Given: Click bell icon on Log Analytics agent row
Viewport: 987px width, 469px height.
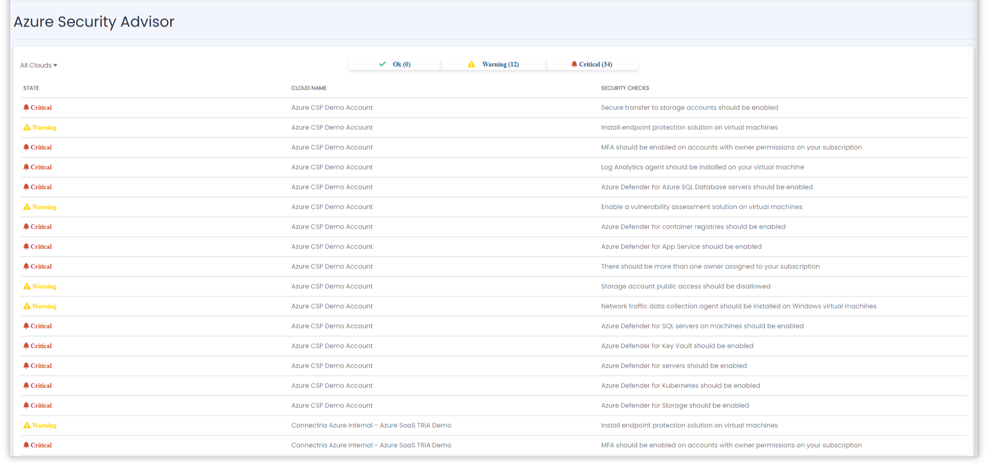Looking at the screenshot, I should click(x=26, y=167).
